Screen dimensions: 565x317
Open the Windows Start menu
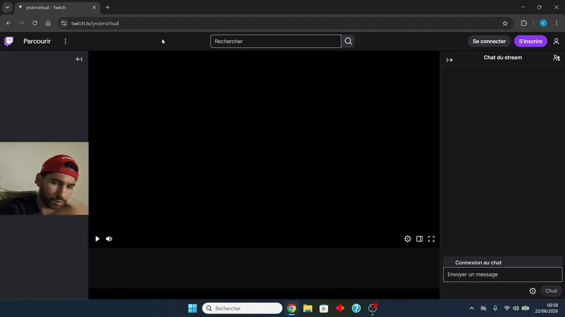pos(192,308)
